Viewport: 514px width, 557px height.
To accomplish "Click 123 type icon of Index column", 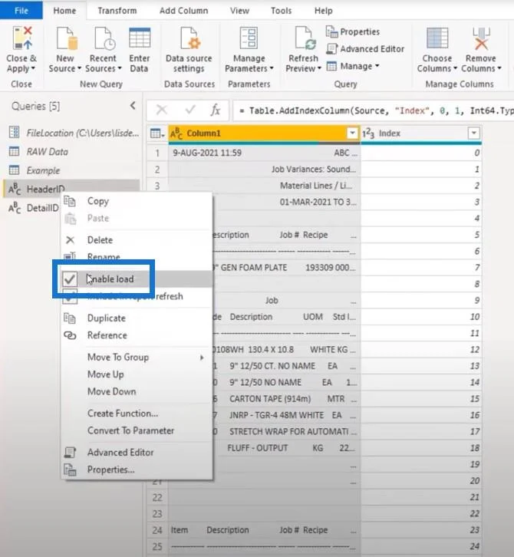I will tap(368, 133).
